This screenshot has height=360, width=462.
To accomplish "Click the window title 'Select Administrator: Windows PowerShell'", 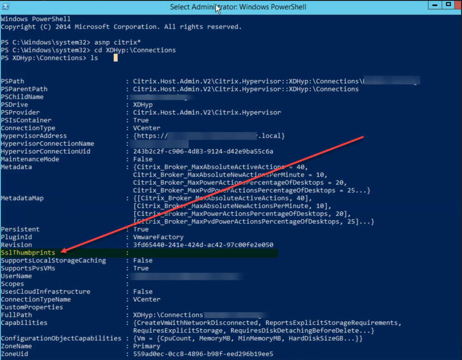I will coord(238,7).
